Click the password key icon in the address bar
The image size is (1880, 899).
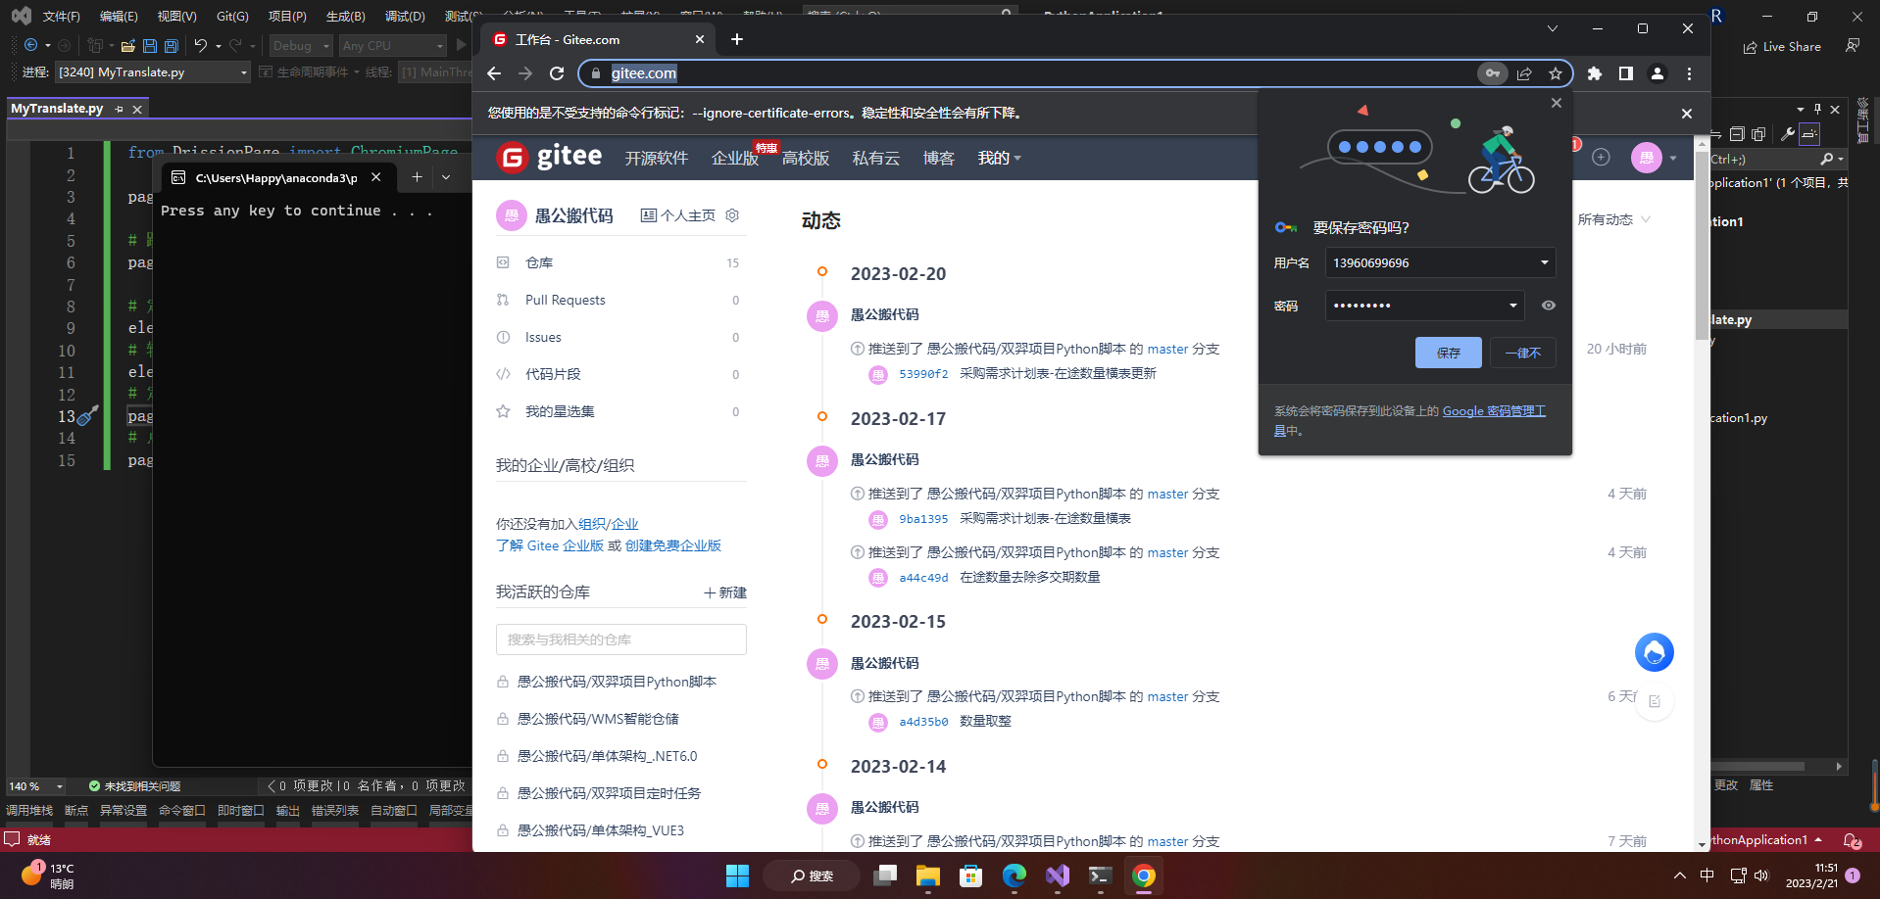(1493, 73)
